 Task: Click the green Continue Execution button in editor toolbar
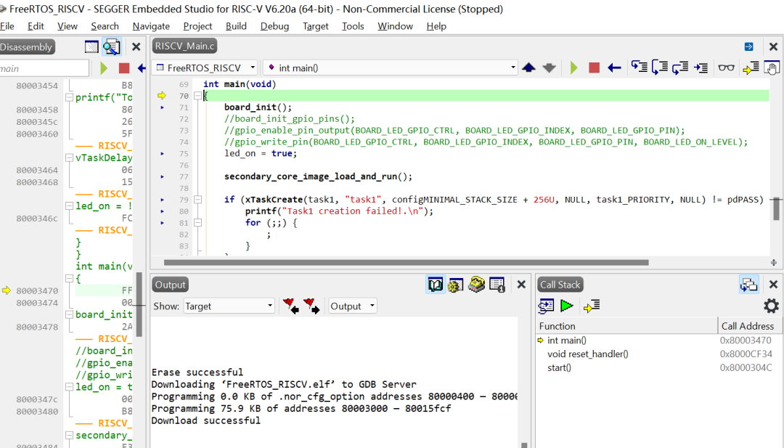[x=574, y=68]
